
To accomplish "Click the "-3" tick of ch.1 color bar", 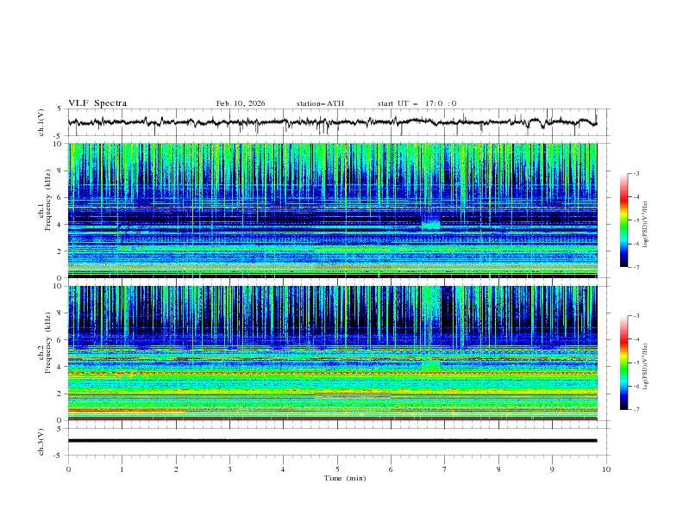I will [x=636, y=173].
